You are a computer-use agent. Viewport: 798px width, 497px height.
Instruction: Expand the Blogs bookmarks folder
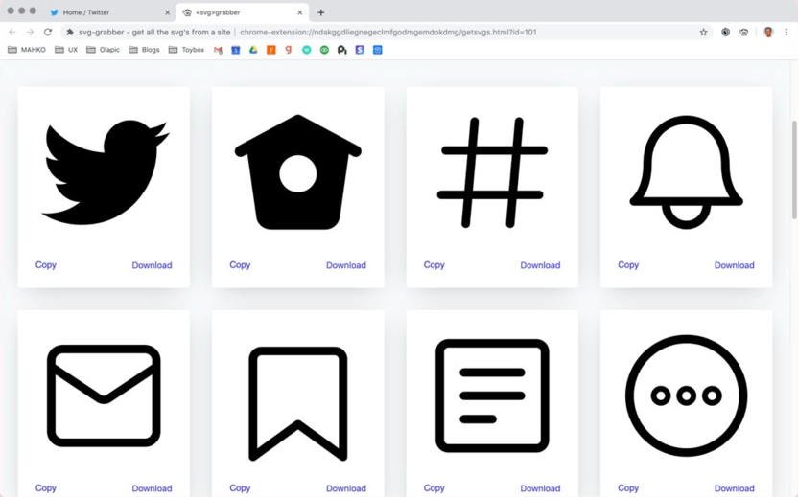[144, 50]
